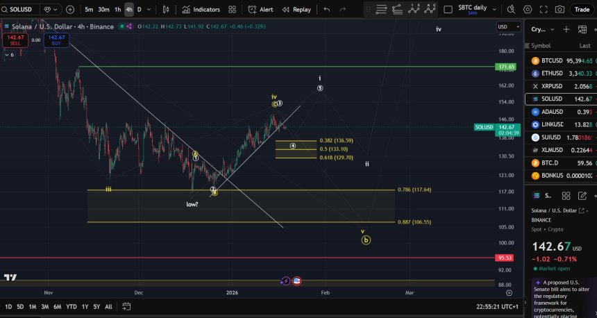Image resolution: width=597 pixels, height=318 pixels.
Task: Expand the $BTC daily layout dropdown
Action: click(x=494, y=10)
